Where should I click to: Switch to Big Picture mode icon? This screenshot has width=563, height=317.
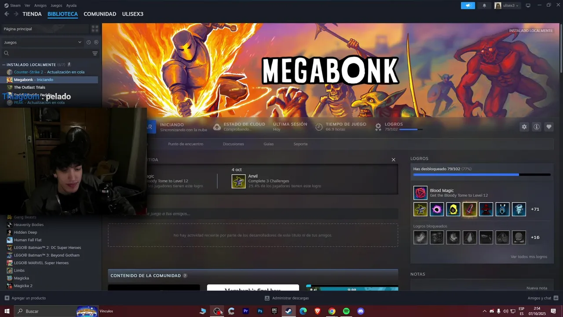point(528,5)
